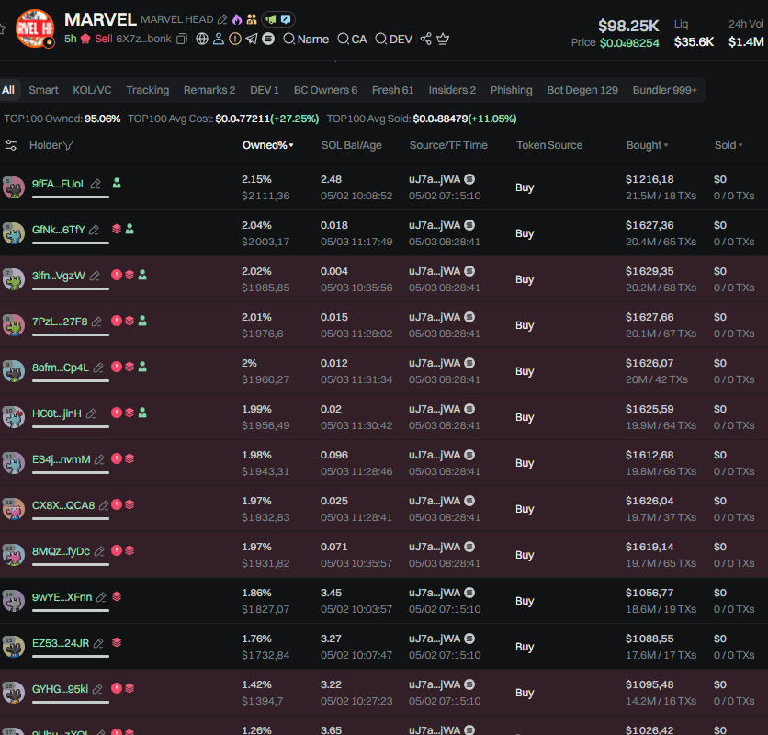This screenshot has width=768, height=735.
Task: Click avatar of holder HC6t...jinH
Action: point(14,417)
